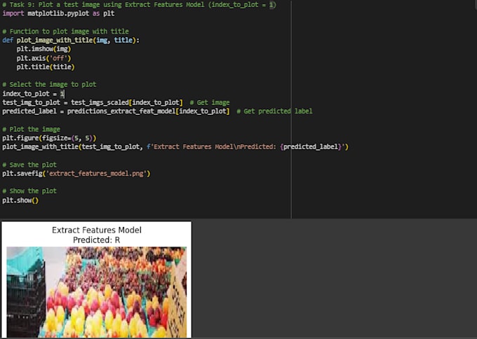Image resolution: width=477 pixels, height=339 pixels.
Task: Click the 'Predicted: R' plot subtitle
Action: pyautogui.click(x=97, y=240)
